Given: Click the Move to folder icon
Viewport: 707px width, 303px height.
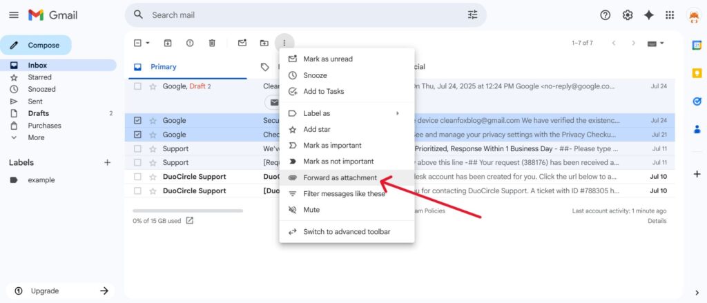Looking at the screenshot, I should [264, 43].
